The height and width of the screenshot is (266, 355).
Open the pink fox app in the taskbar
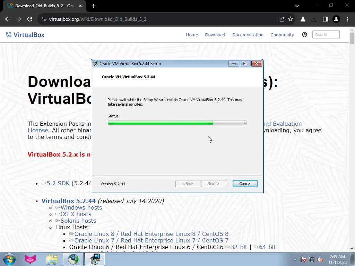[x=30, y=259]
